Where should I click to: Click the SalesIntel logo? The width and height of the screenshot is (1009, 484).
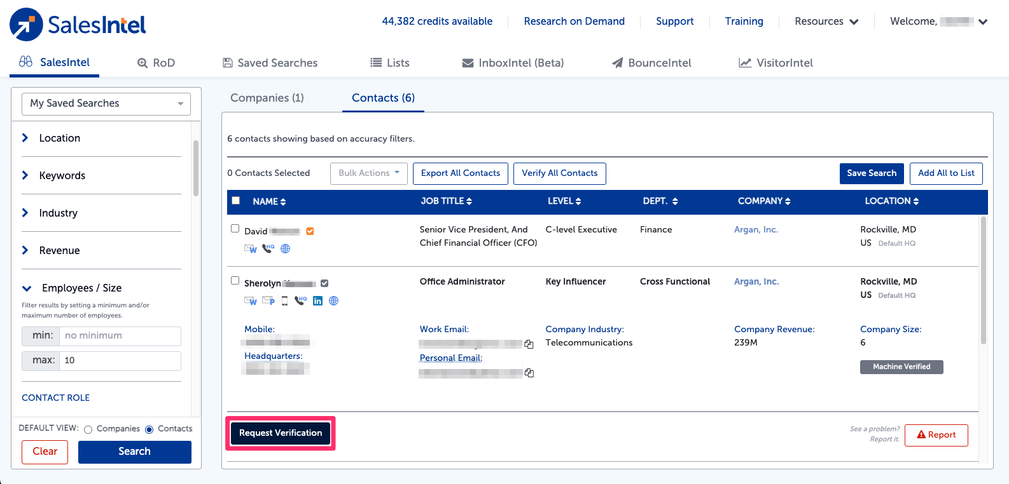78,25
